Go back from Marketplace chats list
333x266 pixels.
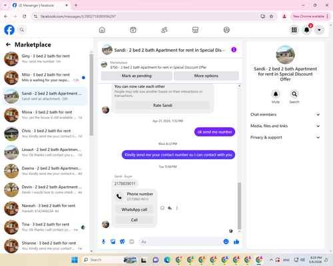tap(9, 45)
